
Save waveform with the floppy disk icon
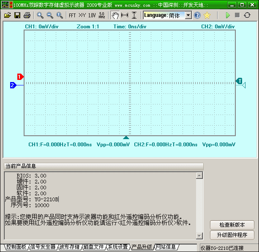17,15
